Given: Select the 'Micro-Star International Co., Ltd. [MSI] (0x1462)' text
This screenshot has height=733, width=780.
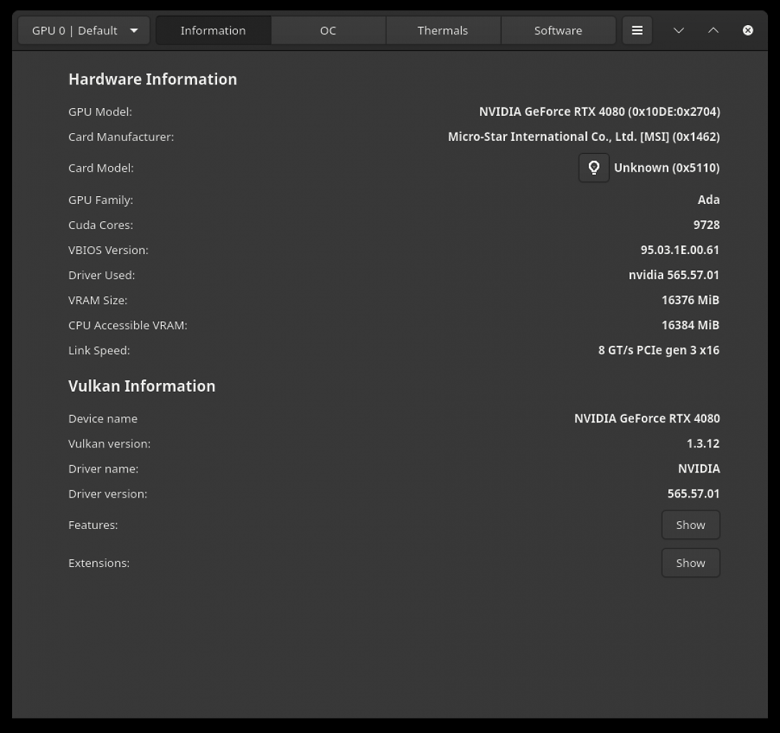Looking at the screenshot, I should tap(584, 137).
